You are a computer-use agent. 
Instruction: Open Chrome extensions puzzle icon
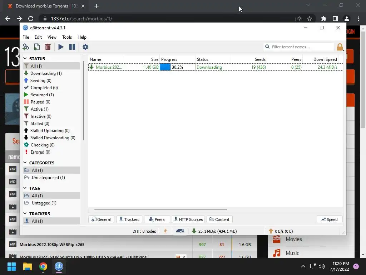(323, 19)
